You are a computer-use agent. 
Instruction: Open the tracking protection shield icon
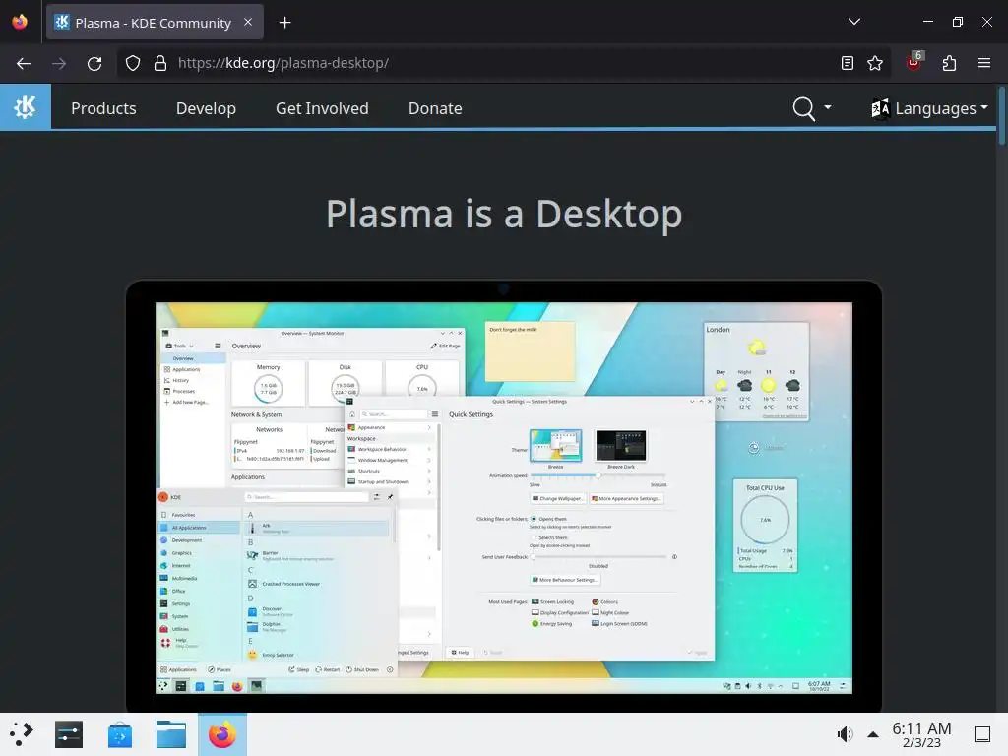coord(133,63)
